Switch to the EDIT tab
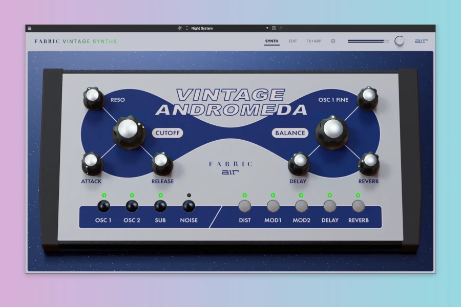461x307 pixels. click(293, 41)
